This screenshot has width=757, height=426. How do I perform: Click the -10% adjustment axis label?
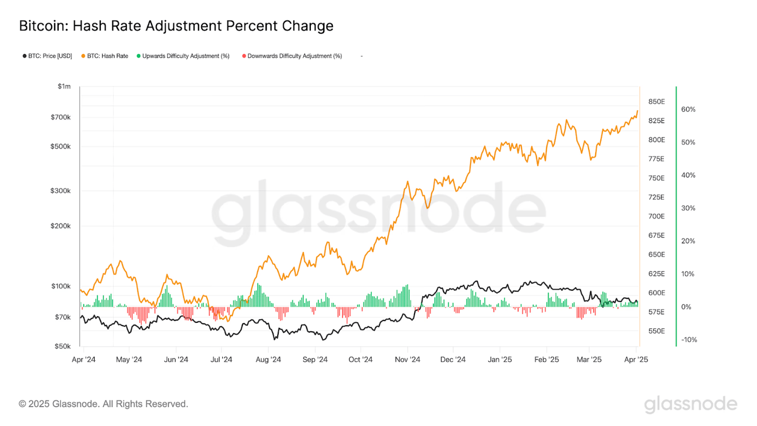[x=687, y=339]
